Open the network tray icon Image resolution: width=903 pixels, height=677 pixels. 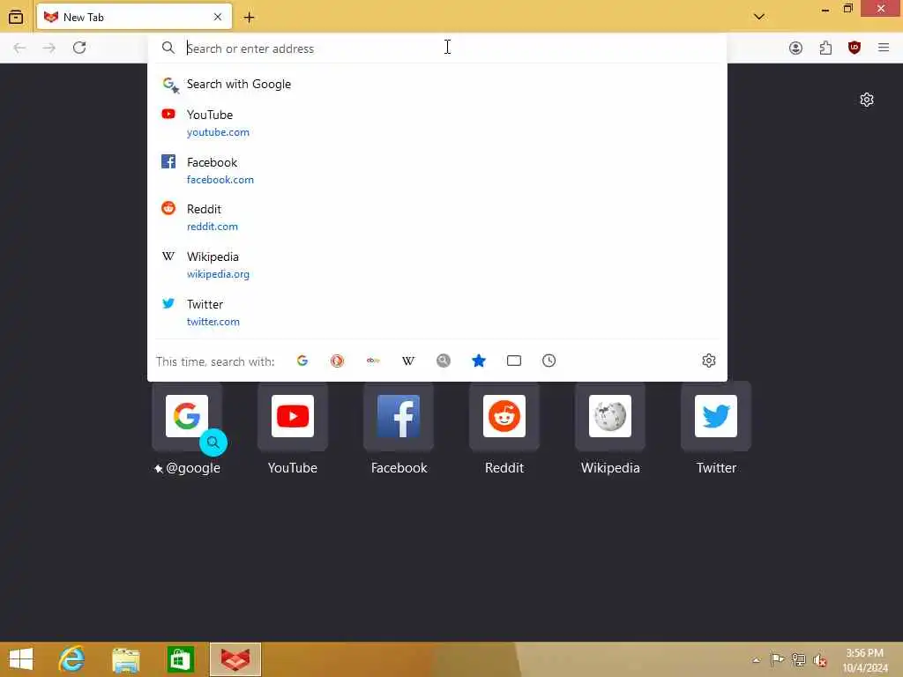(x=798, y=659)
